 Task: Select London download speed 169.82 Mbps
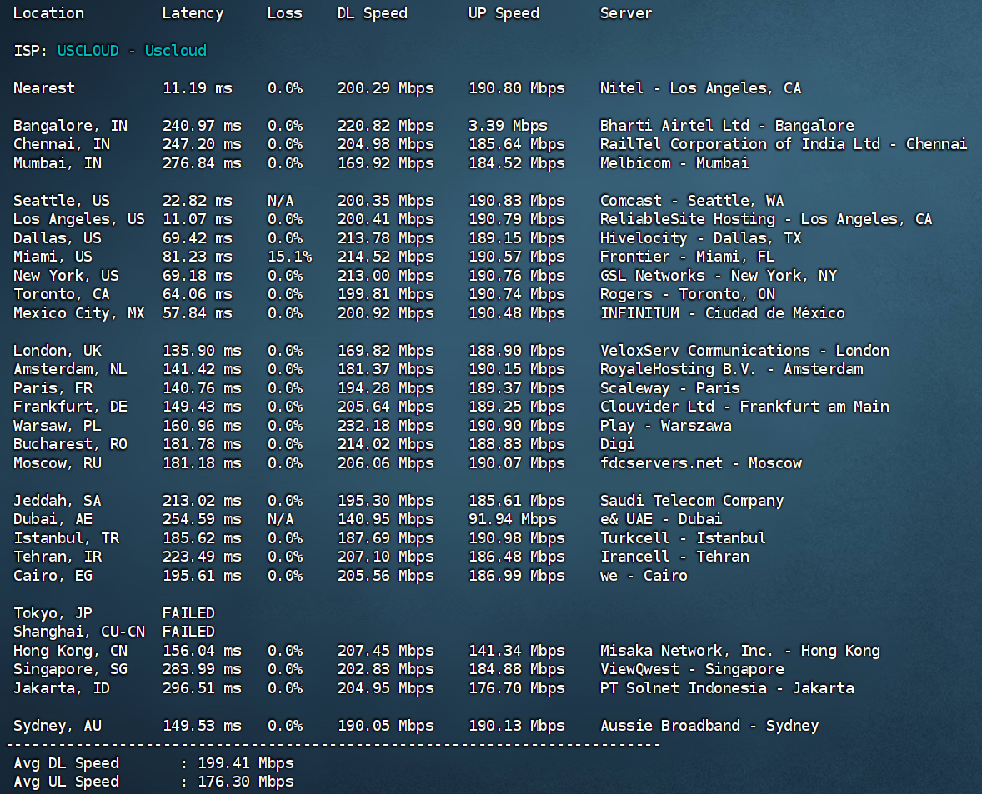pos(386,351)
